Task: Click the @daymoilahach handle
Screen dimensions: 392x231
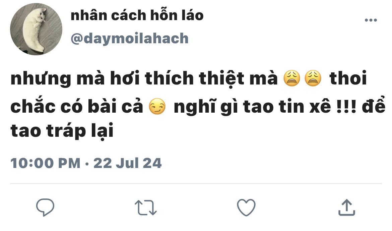Action: 130,39
